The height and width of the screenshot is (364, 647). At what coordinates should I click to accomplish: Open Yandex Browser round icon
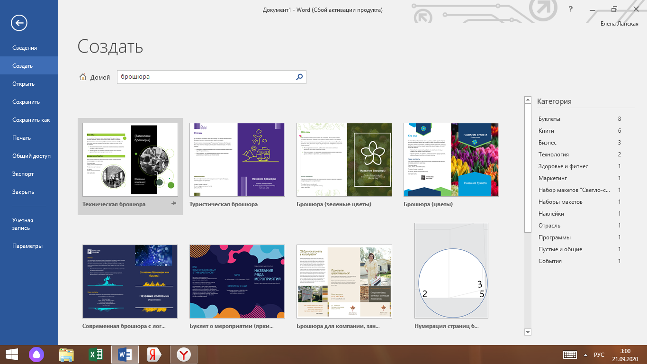pyautogui.click(x=184, y=355)
